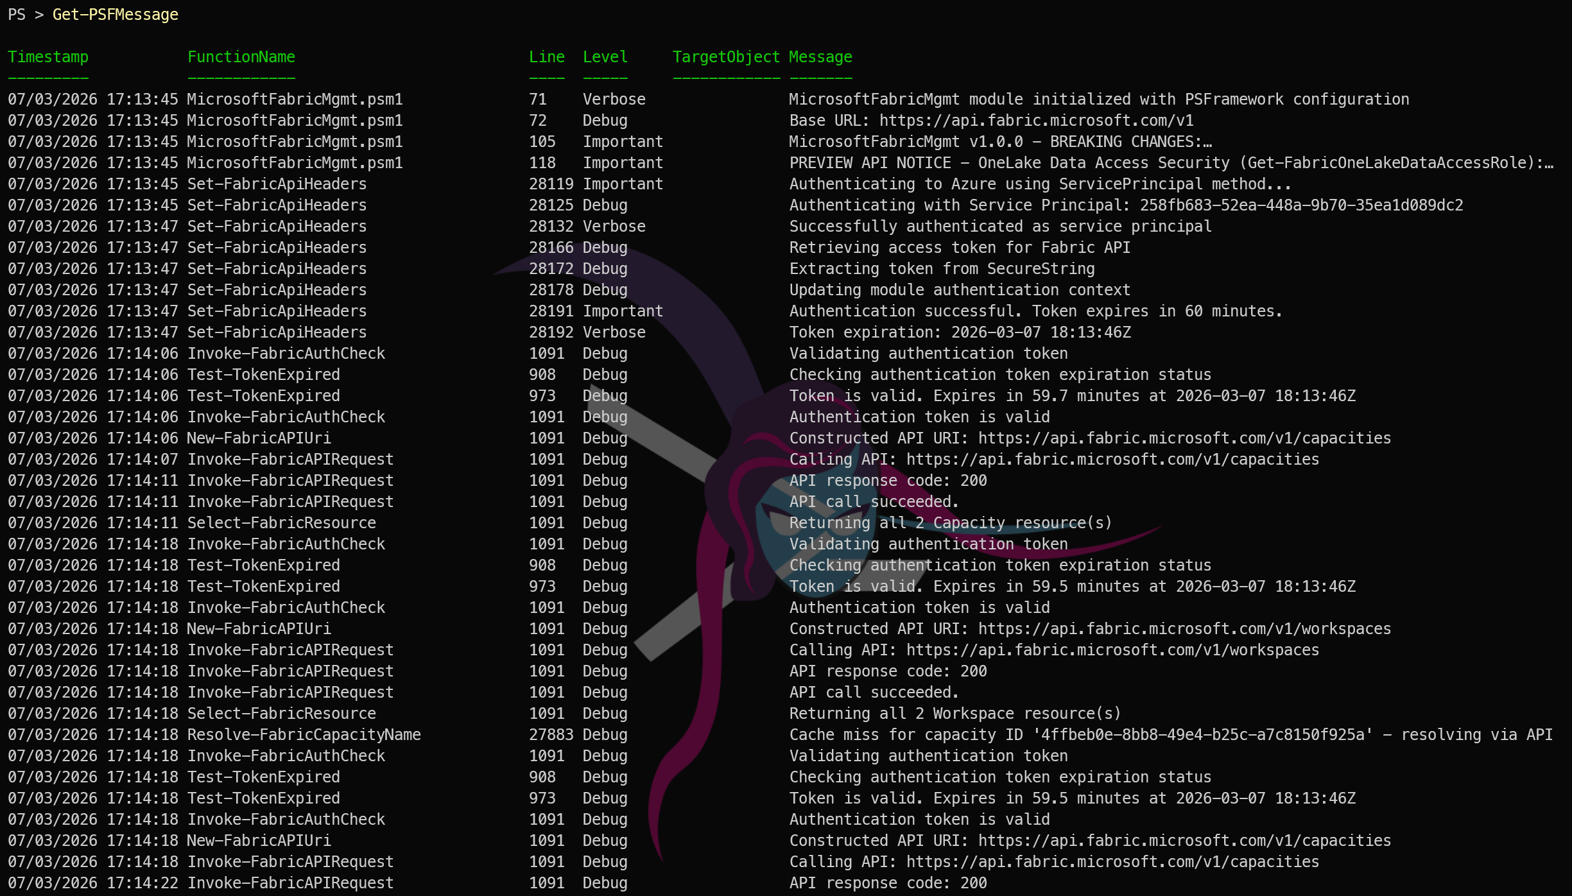Click 'Token is valid. Expires in 59.7 minutes' message
The height and width of the screenshot is (896, 1572).
[x=1073, y=395]
